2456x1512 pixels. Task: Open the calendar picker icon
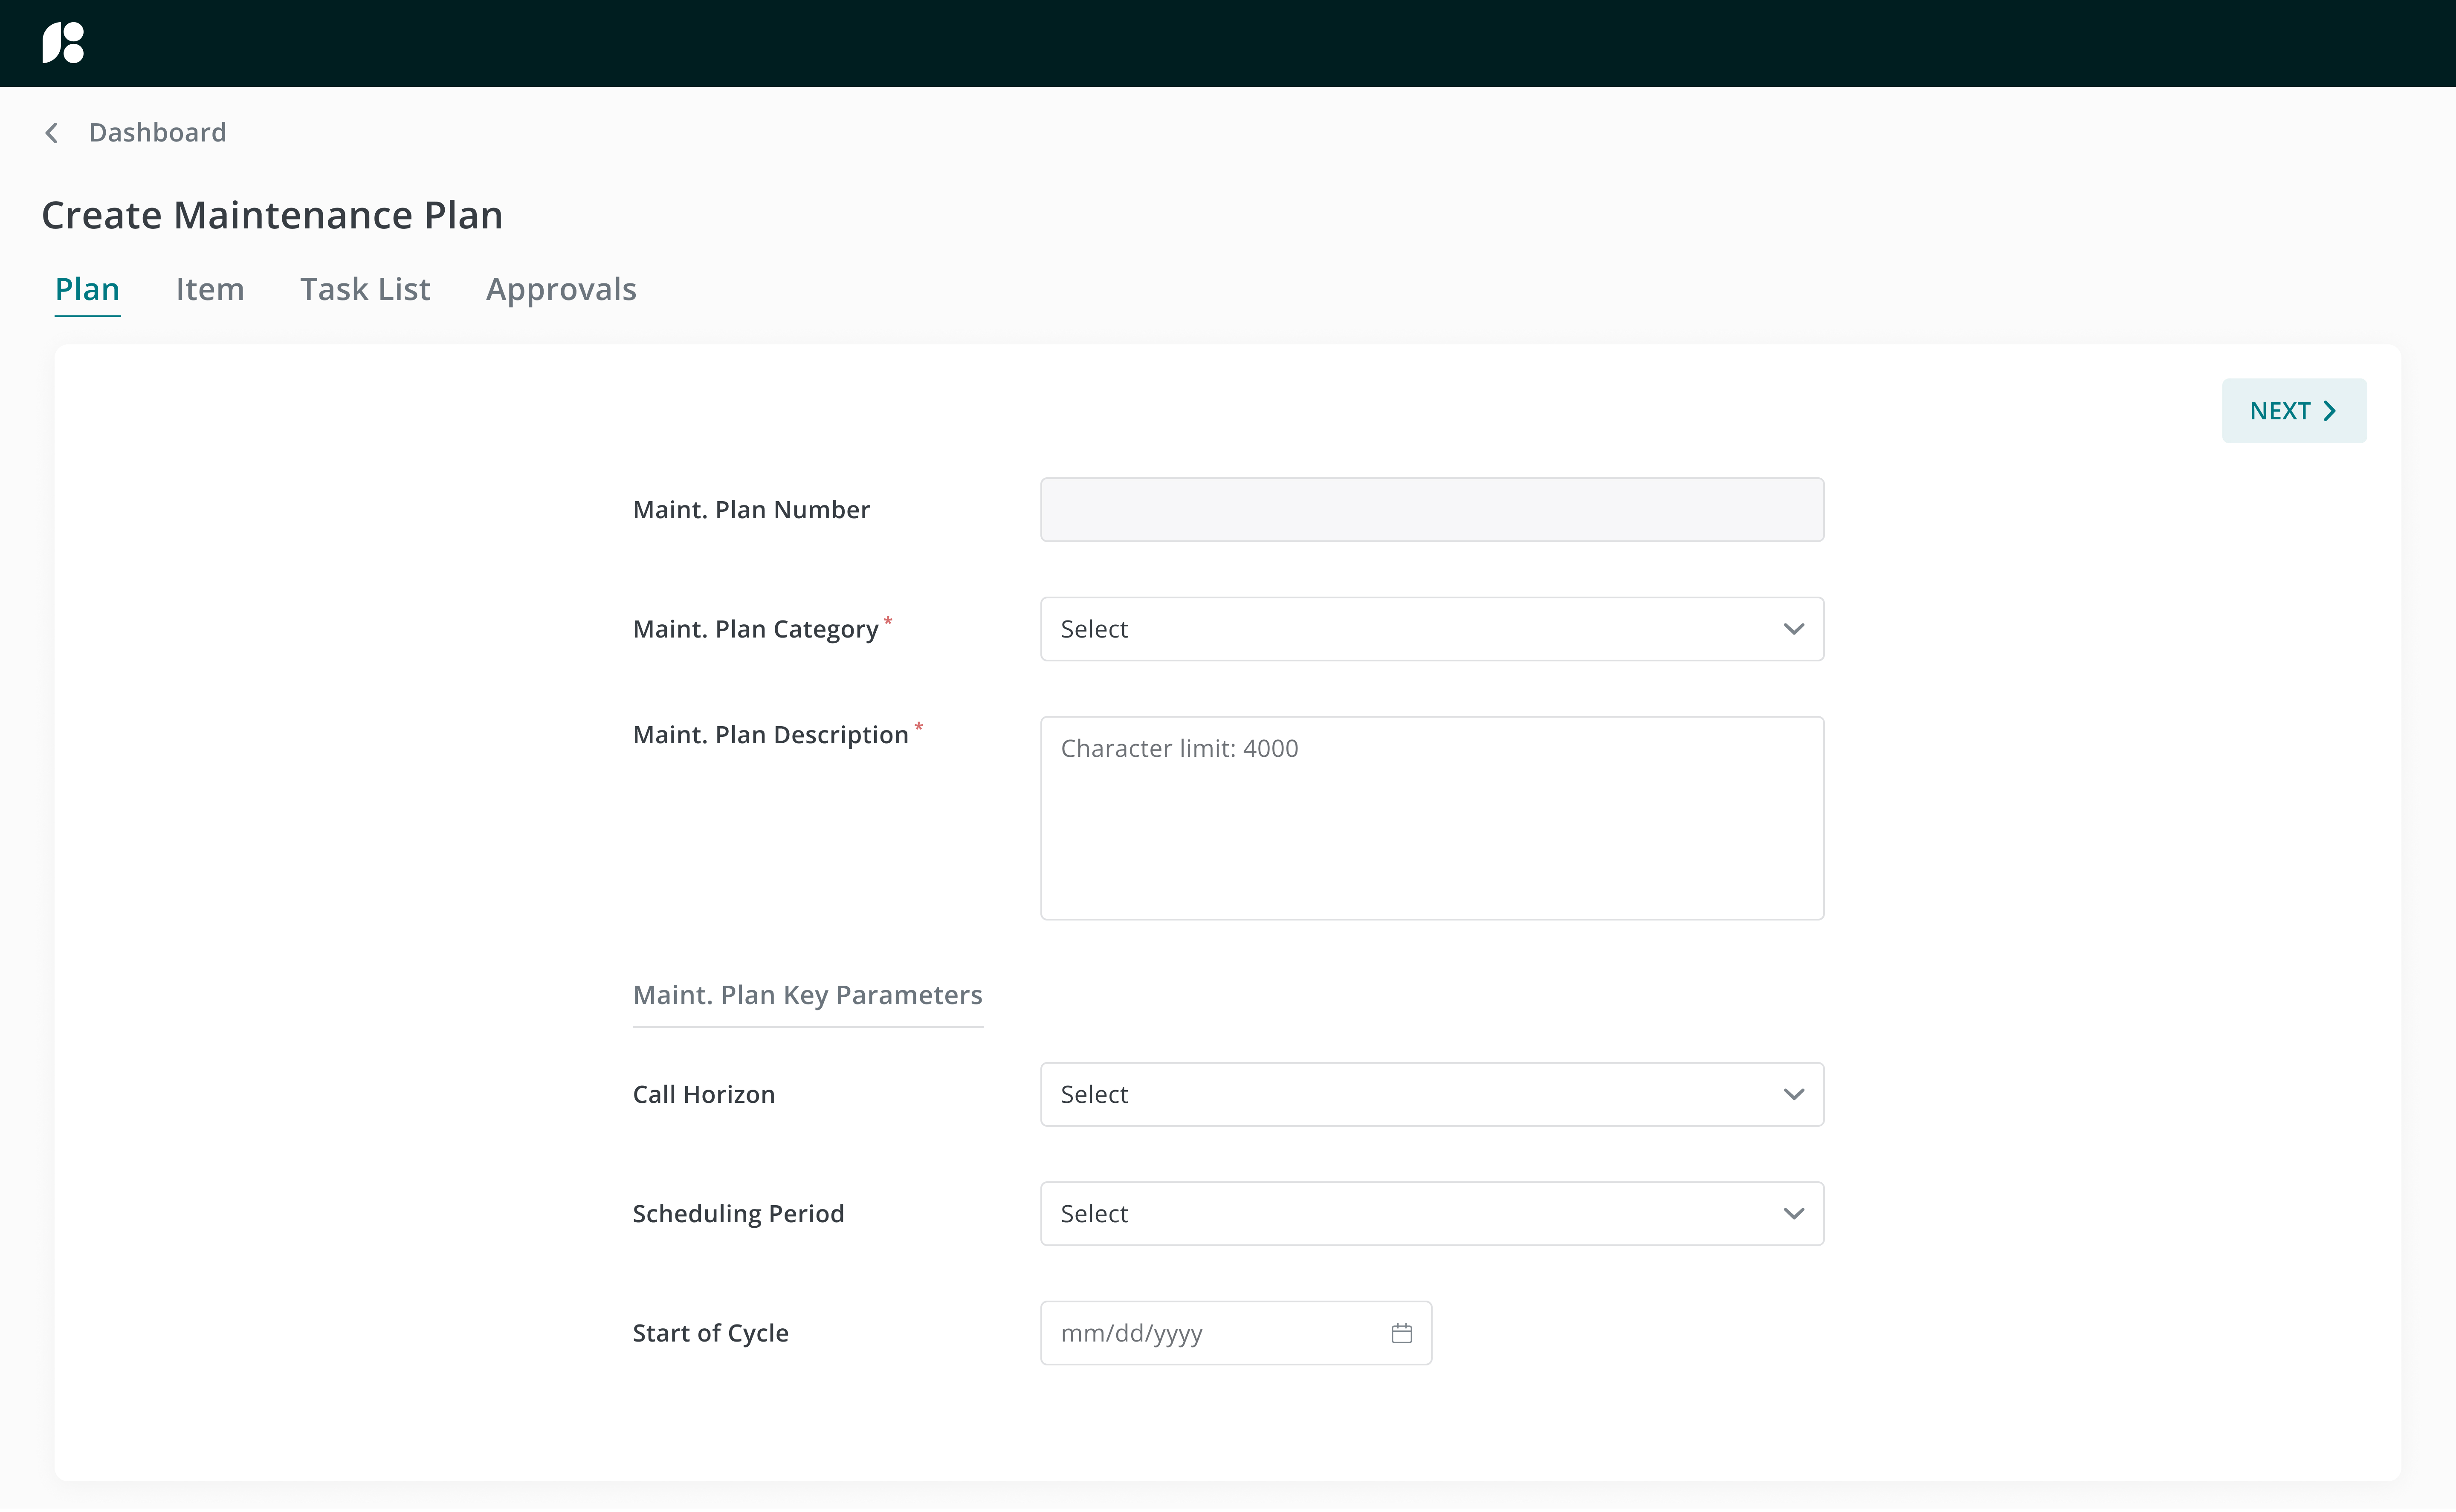tap(1401, 1332)
